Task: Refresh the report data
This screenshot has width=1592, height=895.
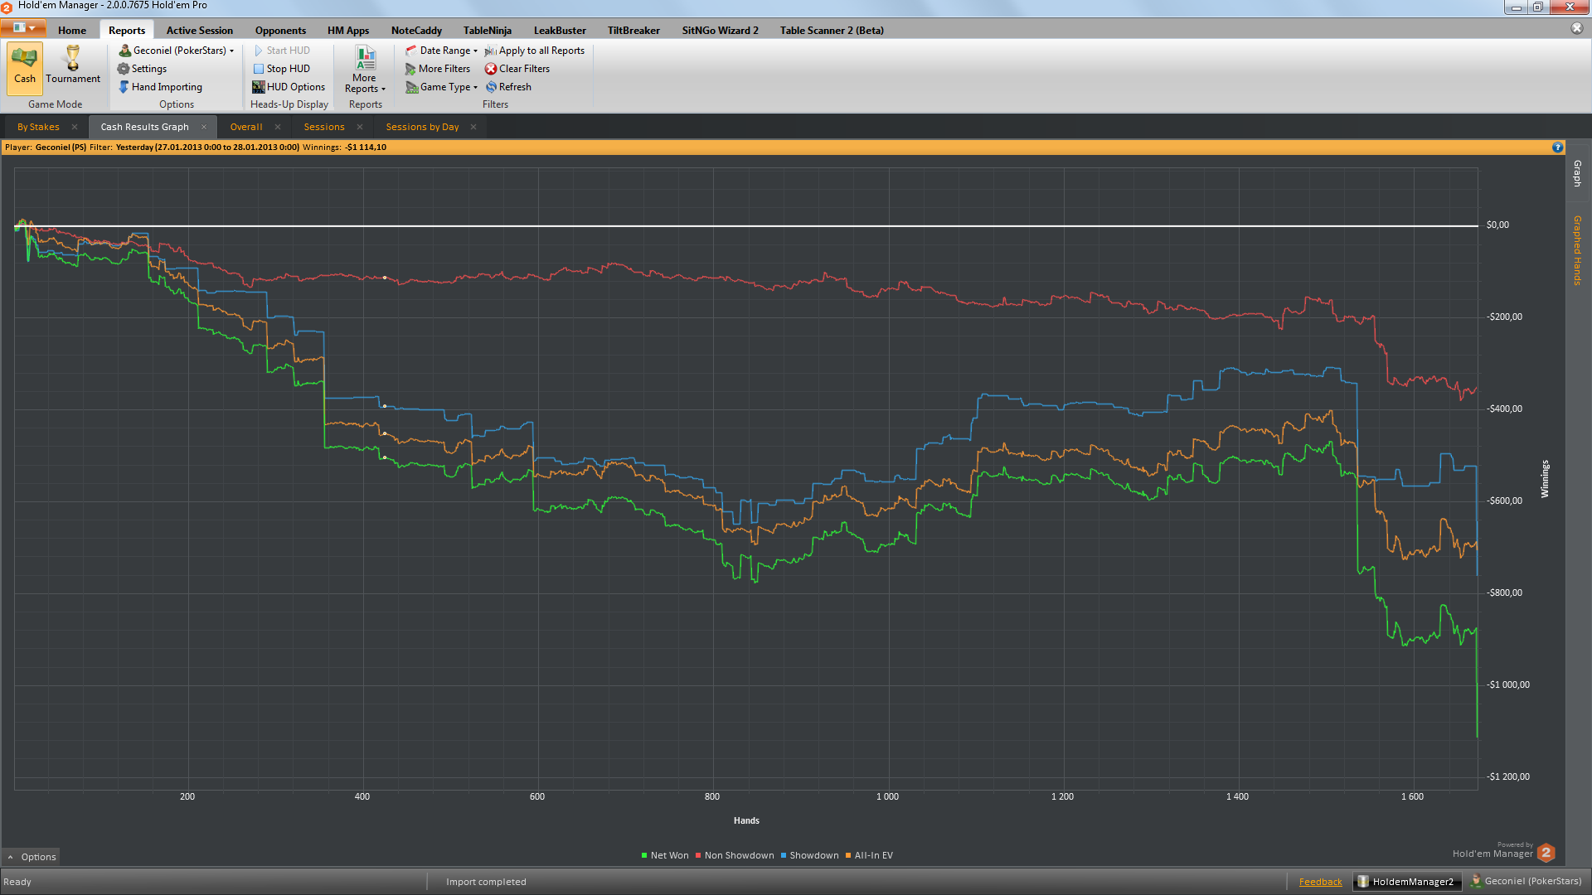Action: click(508, 87)
